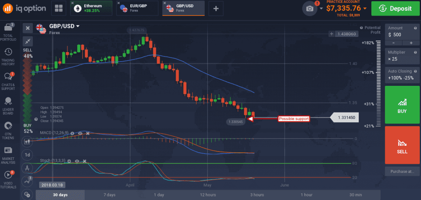Open the Leader Board medal icon

8,101
